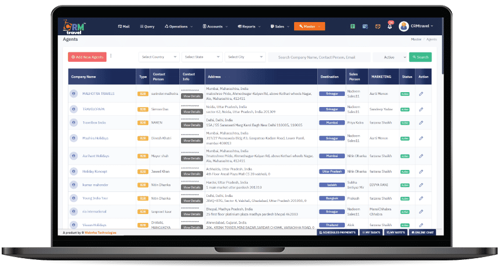Click the Holiday Koncept profile icon
The image size is (501, 267).
[x=74, y=172]
